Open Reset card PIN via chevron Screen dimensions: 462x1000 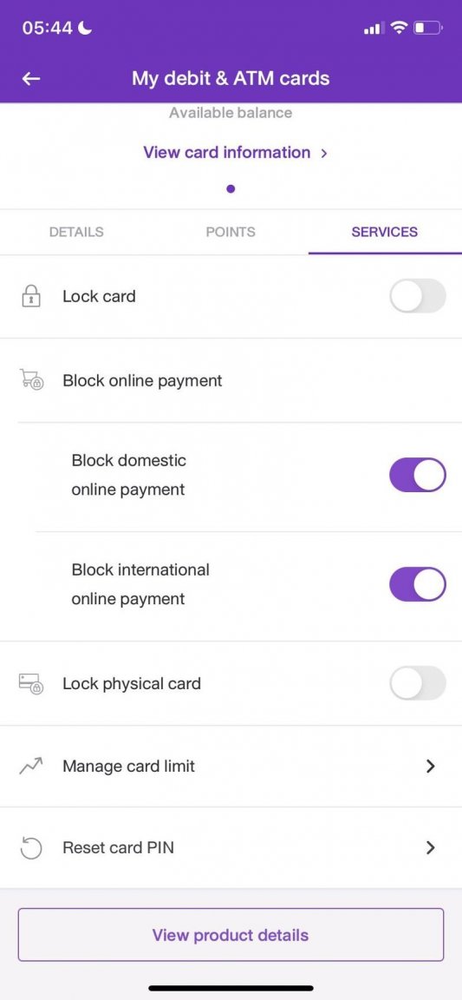pos(431,847)
